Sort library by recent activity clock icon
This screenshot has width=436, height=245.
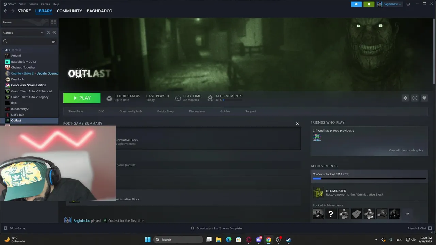48,33
